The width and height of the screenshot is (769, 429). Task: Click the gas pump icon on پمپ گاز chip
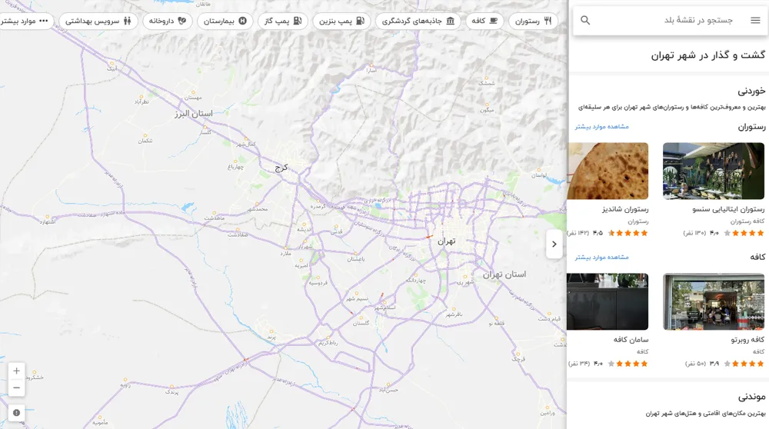pyautogui.click(x=297, y=21)
